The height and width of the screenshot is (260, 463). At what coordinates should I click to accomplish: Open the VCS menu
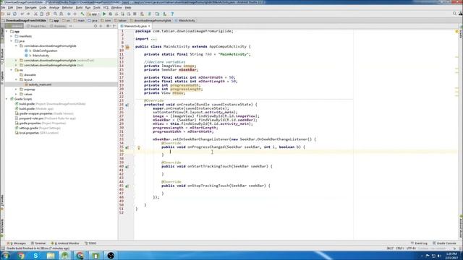pyautogui.click(x=106, y=7)
